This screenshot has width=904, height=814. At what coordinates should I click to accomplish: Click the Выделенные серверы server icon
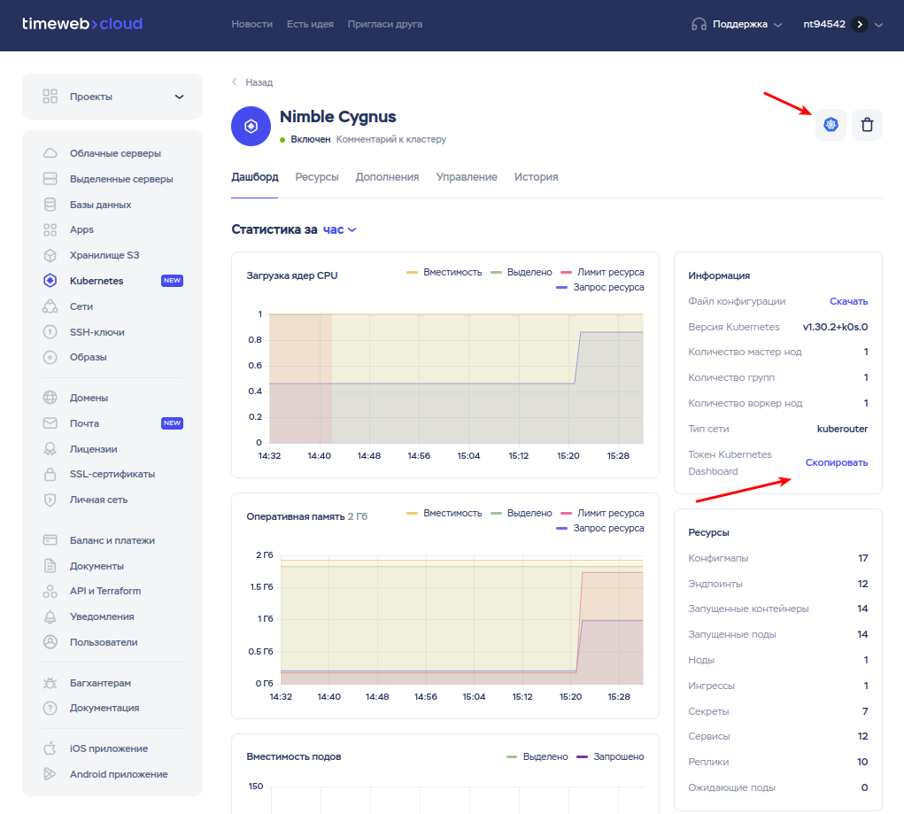[x=50, y=179]
